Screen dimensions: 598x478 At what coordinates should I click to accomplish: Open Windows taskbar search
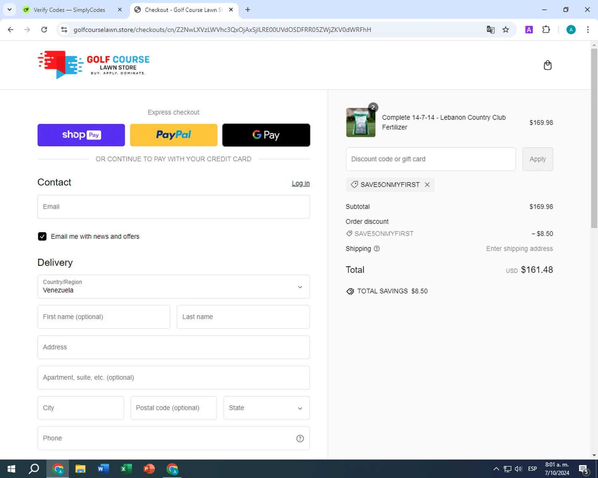(34, 469)
